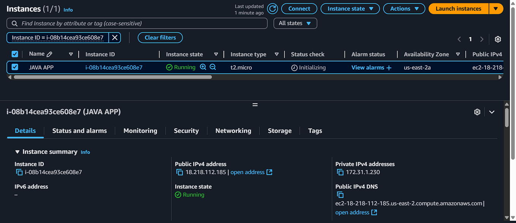The width and height of the screenshot is (516, 223).
Task: Copy the Instance ID using its copy icon
Action: [x=19, y=172]
